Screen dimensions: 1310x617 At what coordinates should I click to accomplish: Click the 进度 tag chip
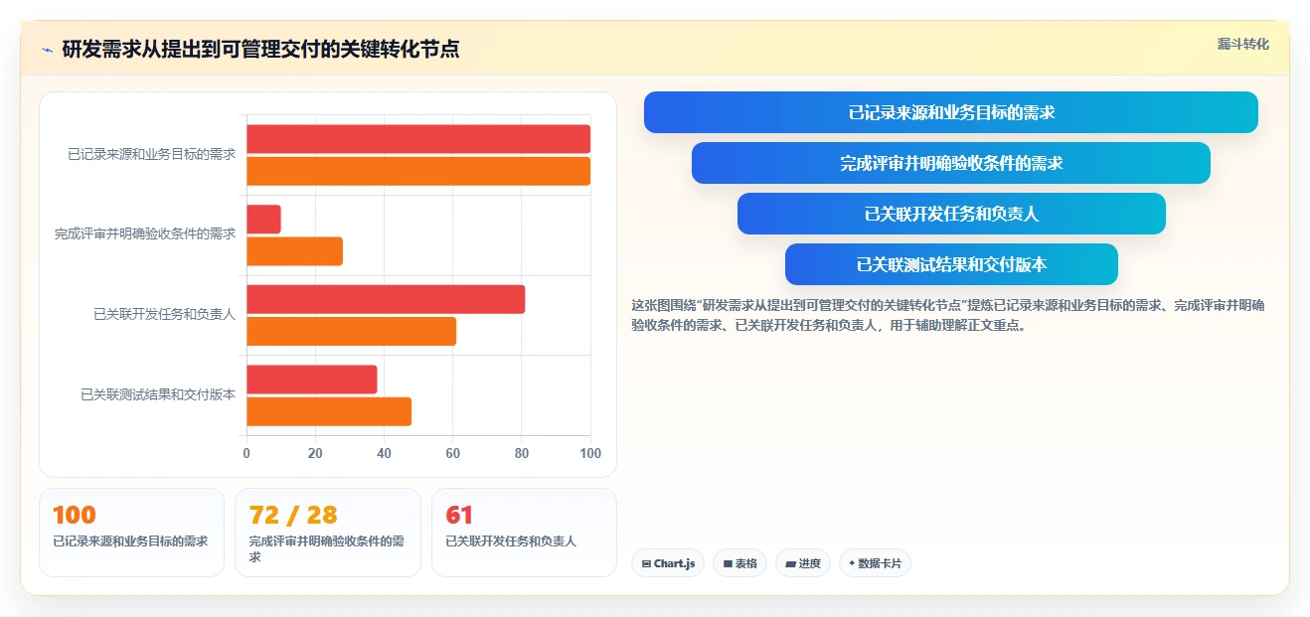point(803,563)
